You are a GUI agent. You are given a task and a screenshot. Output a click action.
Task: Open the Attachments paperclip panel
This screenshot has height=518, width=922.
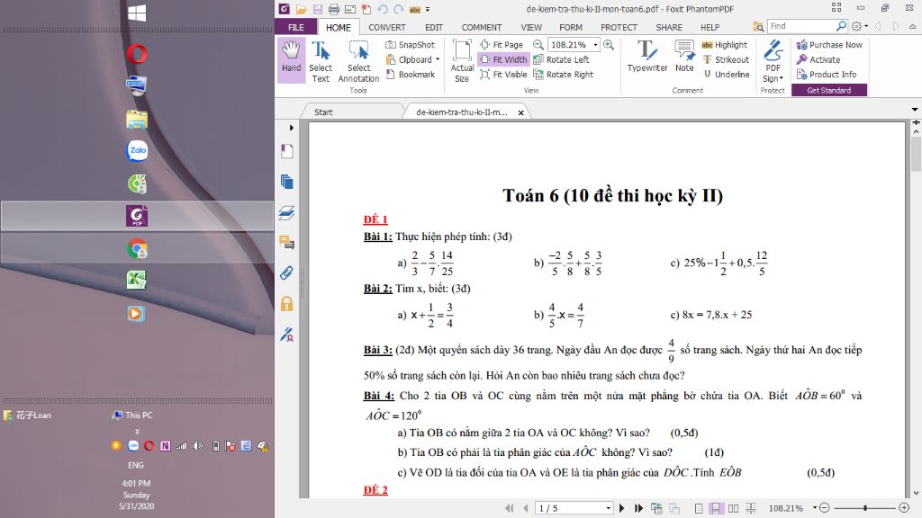tap(287, 273)
